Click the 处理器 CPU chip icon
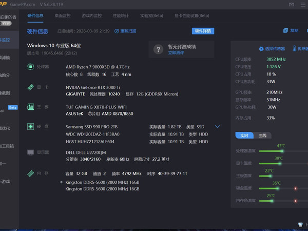 pyautogui.click(x=30, y=67)
